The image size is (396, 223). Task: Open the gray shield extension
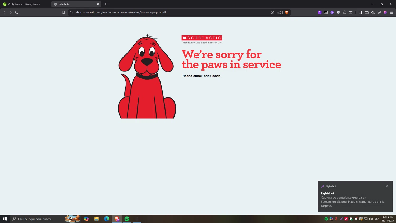(x=338, y=12)
